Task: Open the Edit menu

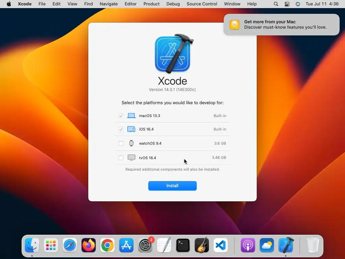Action: (56, 4)
